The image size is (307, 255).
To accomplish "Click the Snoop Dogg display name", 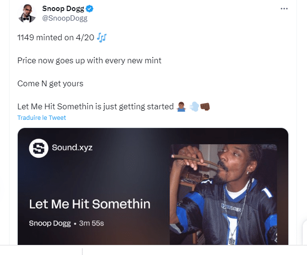I will click(x=63, y=9).
